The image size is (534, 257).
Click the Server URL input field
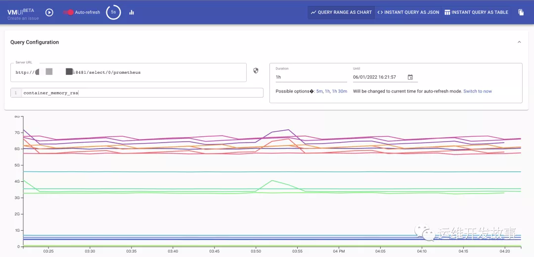(x=128, y=72)
